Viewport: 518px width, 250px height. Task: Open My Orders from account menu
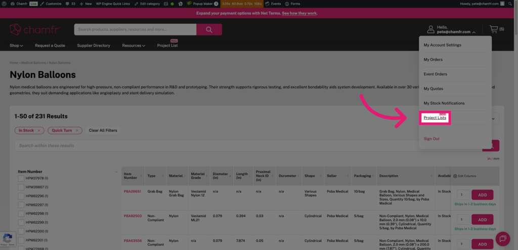click(x=433, y=60)
